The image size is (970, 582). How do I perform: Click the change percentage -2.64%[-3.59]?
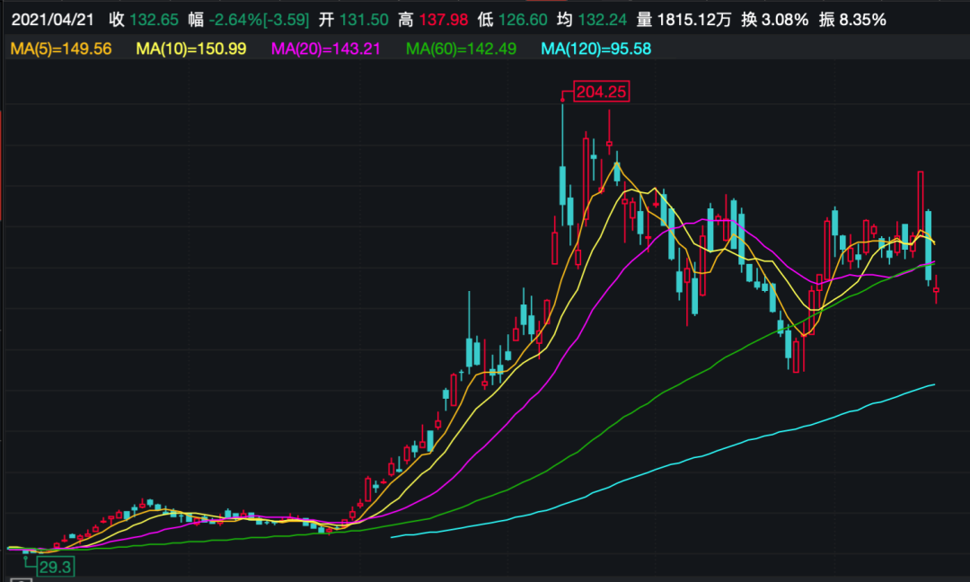[x=259, y=19]
